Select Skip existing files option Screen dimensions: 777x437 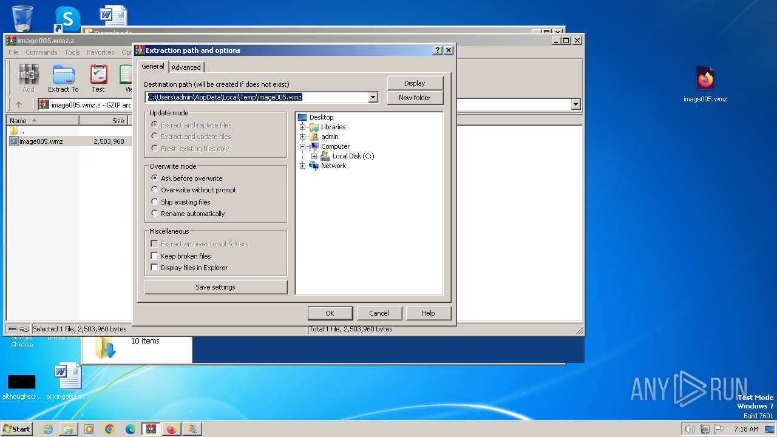click(x=180, y=202)
